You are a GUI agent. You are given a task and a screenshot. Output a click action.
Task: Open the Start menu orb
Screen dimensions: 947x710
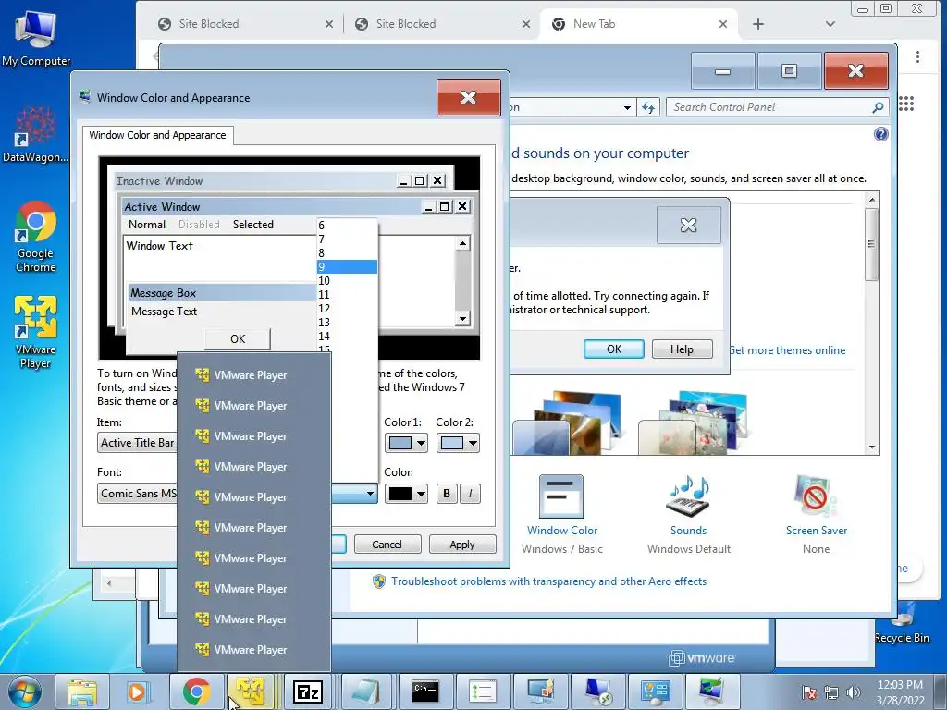24,692
